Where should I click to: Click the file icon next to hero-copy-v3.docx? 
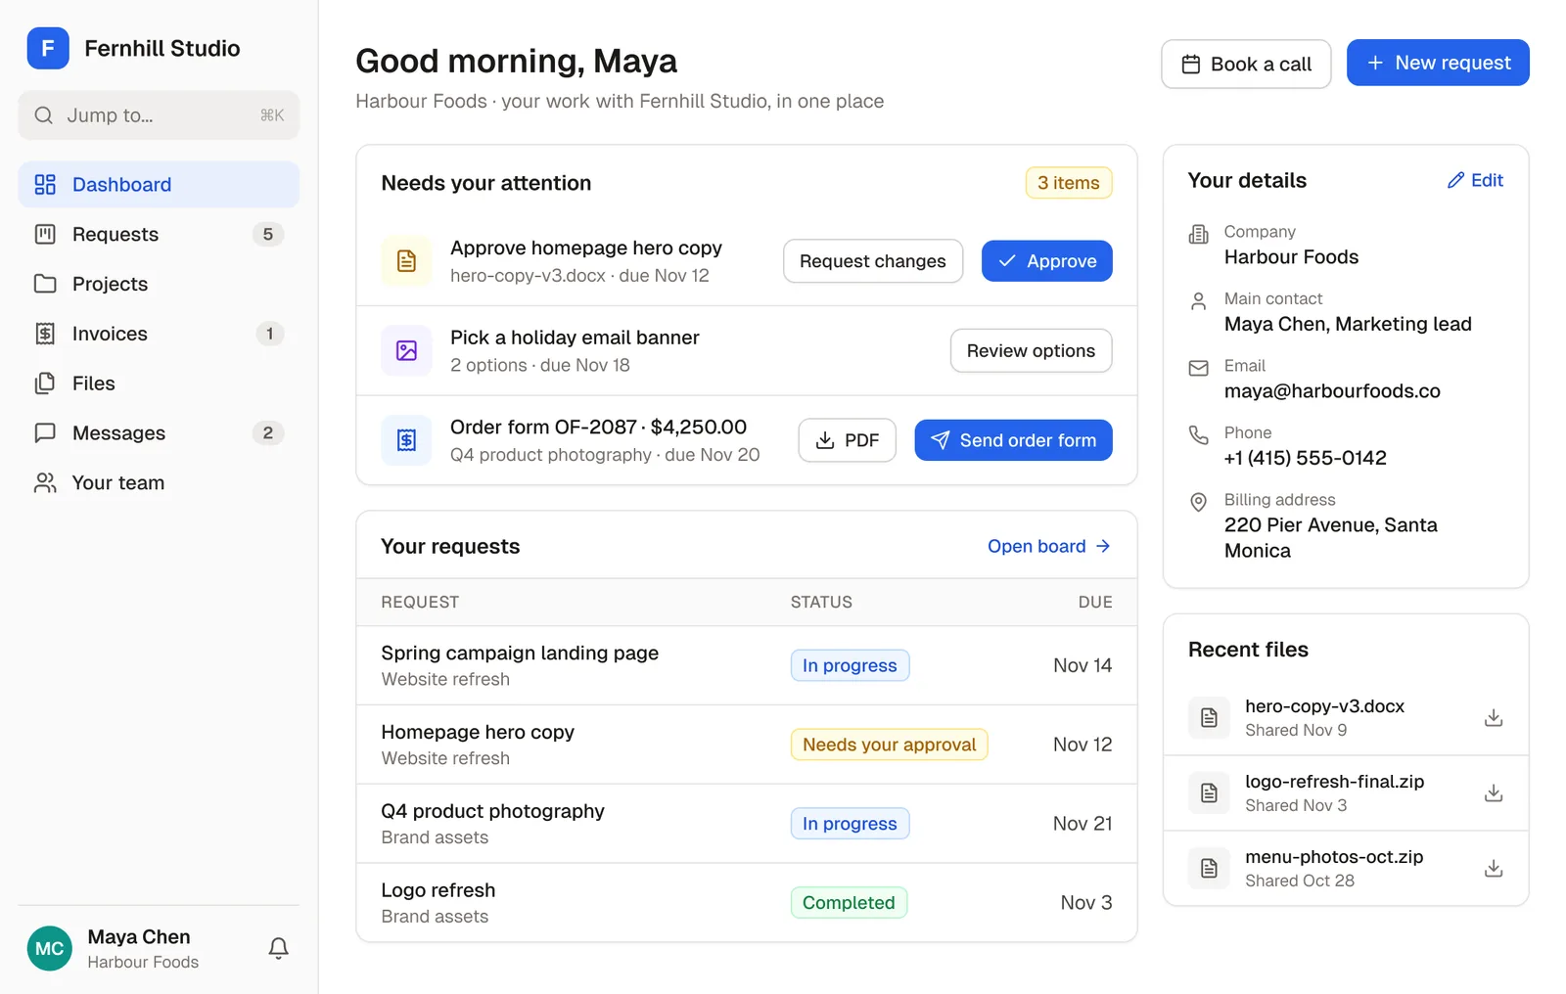[x=1210, y=717]
